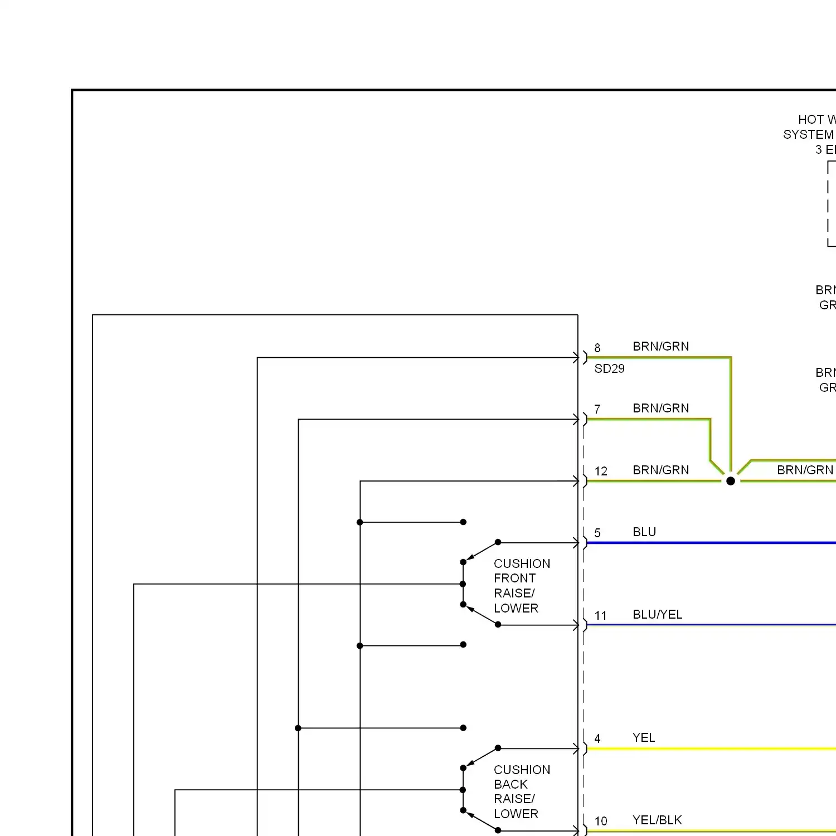Select pin number 11 on the connector
Image resolution: width=836 pixels, height=836 pixels.
[x=600, y=616]
